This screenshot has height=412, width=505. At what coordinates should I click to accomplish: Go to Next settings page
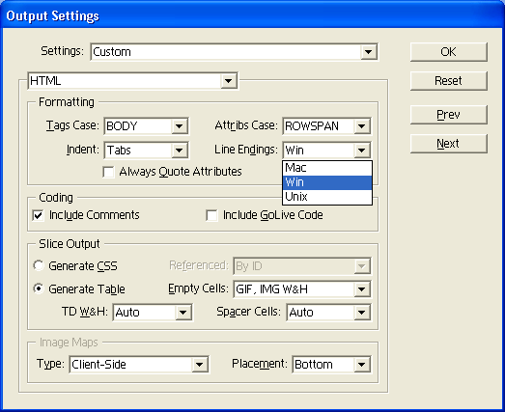pyautogui.click(x=449, y=144)
